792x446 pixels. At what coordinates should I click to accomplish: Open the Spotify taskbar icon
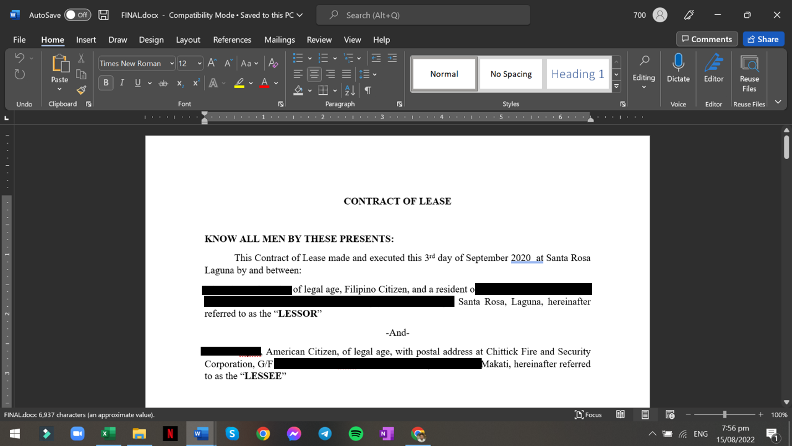click(x=356, y=434)
